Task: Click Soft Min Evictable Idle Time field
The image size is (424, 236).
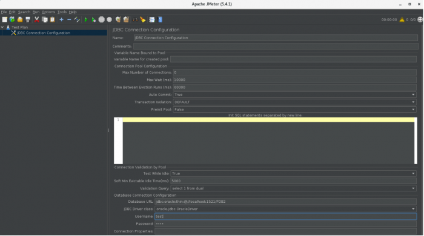Action: point(293,181)
